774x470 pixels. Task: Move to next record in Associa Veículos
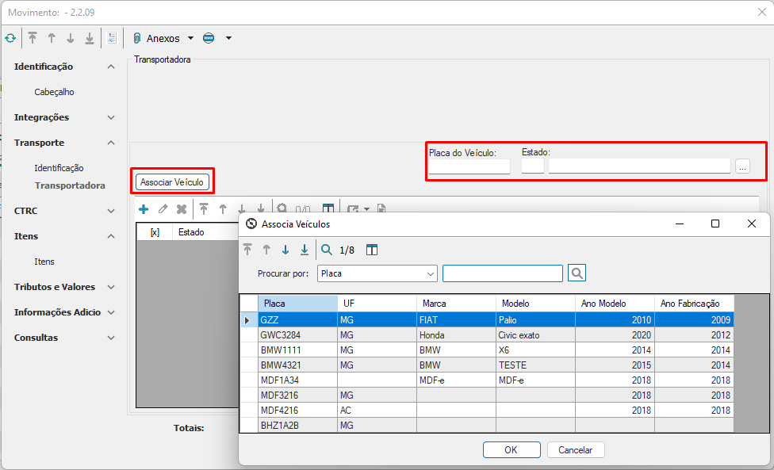tap(285, 250)
